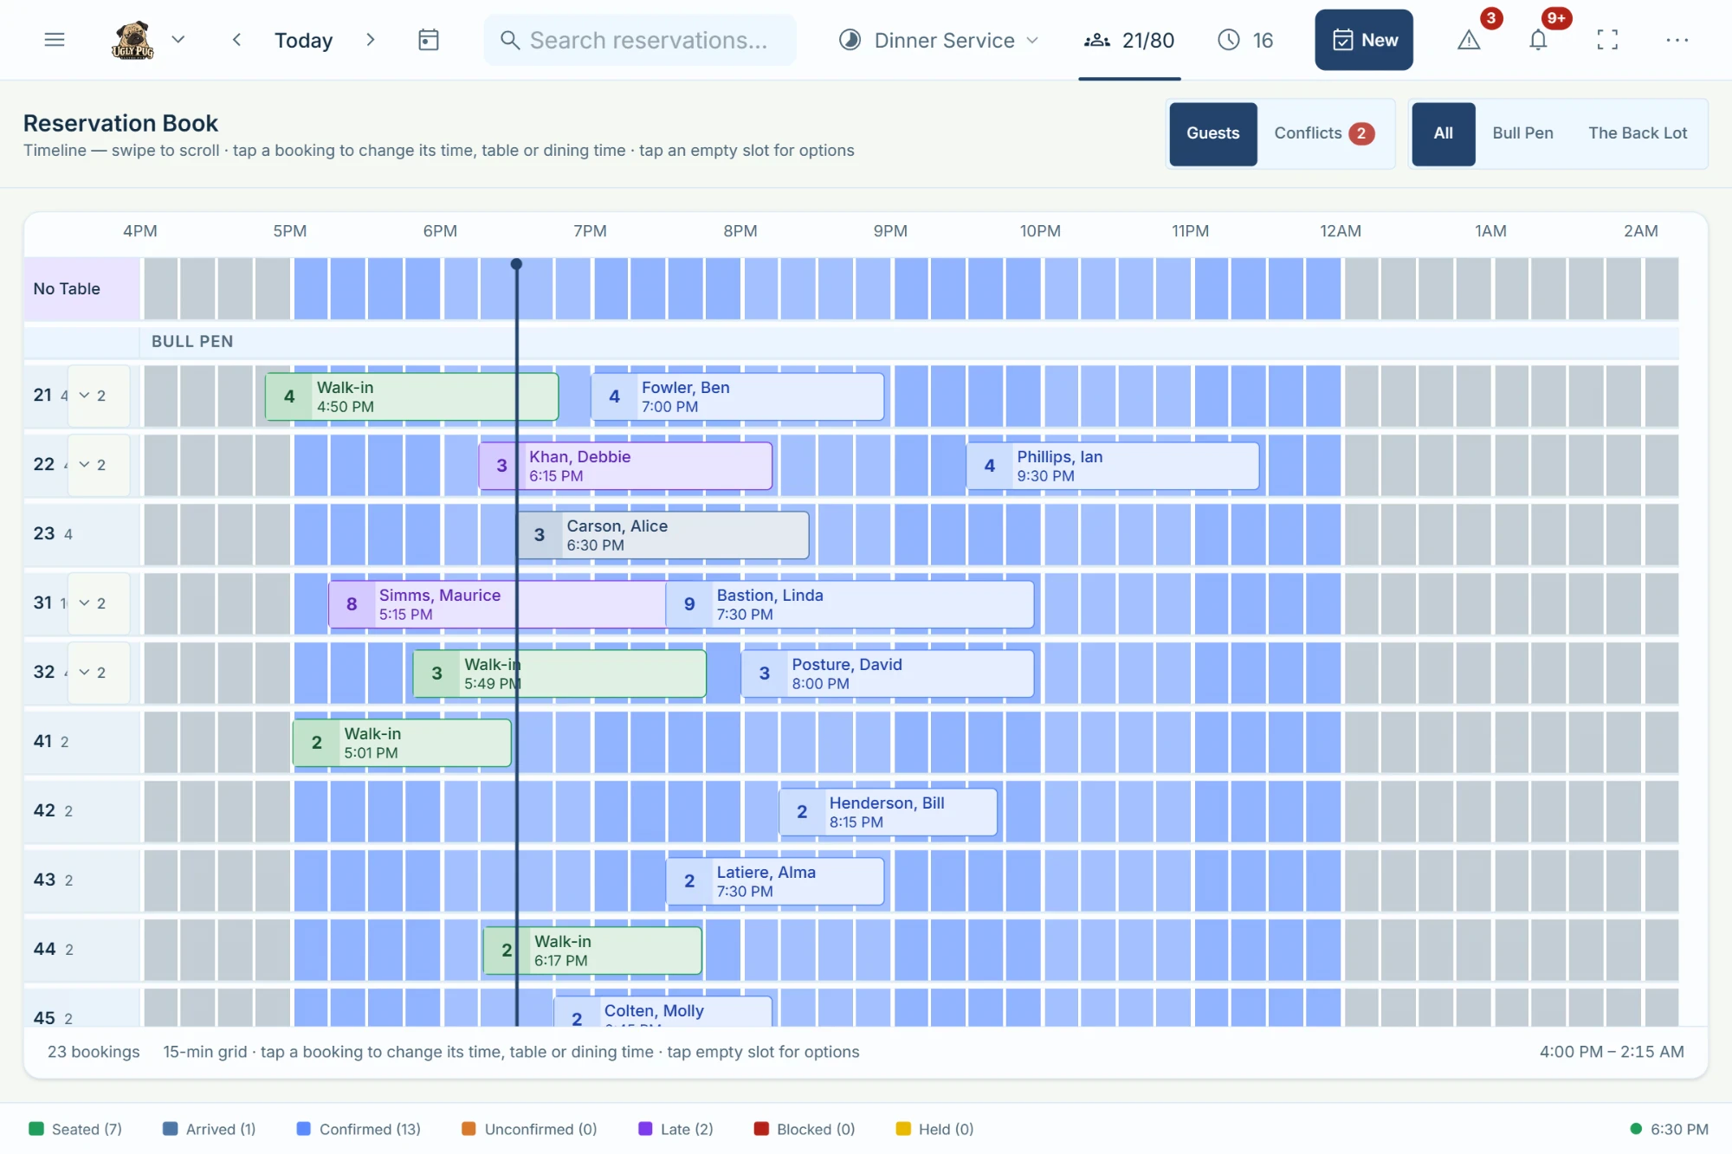The height and width of the screenshot is (1154, 1732).
Task: Click the BULL PEN section header
Action: [192, 342]
